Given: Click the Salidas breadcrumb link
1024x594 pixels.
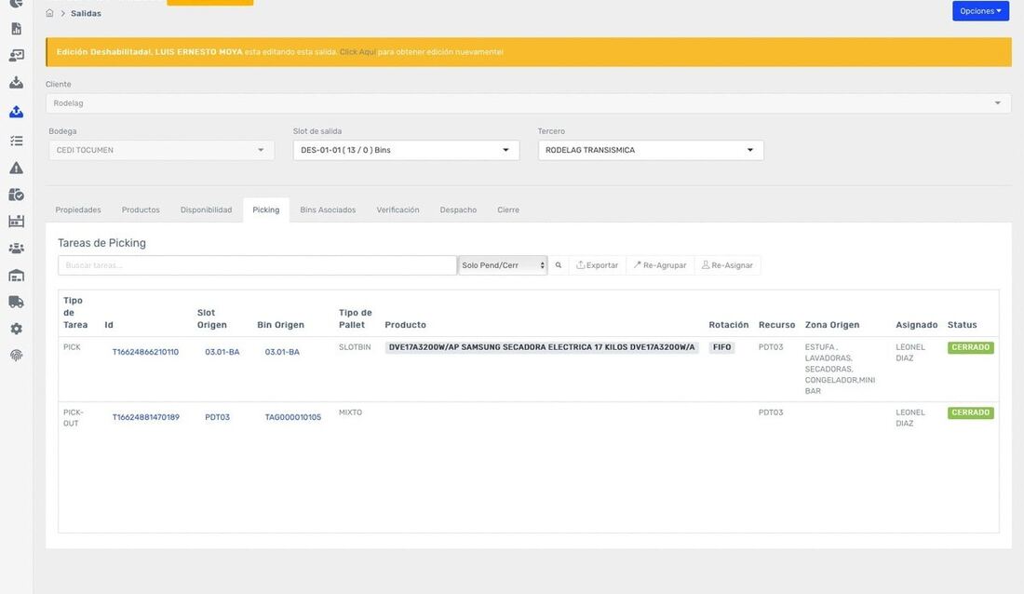Looking at the screenshot, I should click(x=86, y=13).
